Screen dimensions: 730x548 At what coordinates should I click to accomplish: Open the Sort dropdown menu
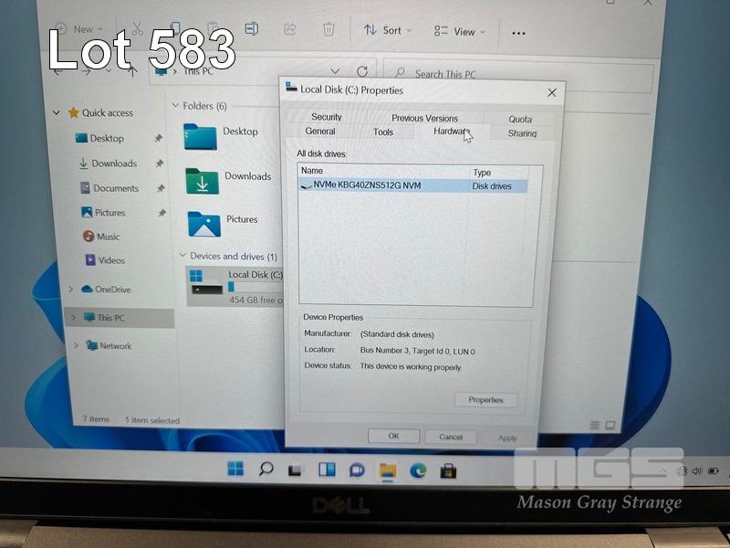coord(388,30)
